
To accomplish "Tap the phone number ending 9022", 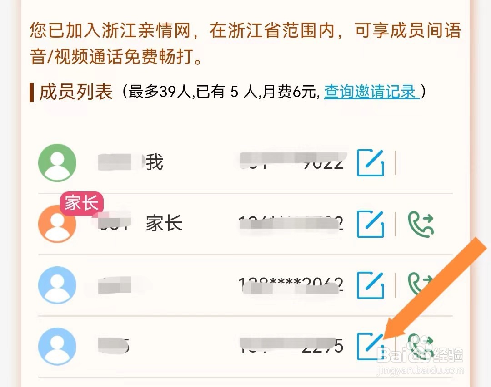I will coord(291,162).
